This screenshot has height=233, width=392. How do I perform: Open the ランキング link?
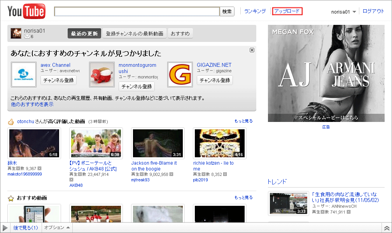pyautogui.click(x=255, y=11)
